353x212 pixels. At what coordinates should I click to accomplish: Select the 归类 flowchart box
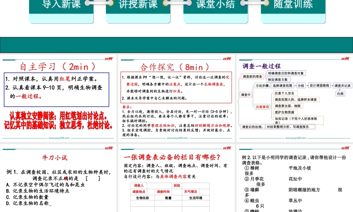pos(340,94)
